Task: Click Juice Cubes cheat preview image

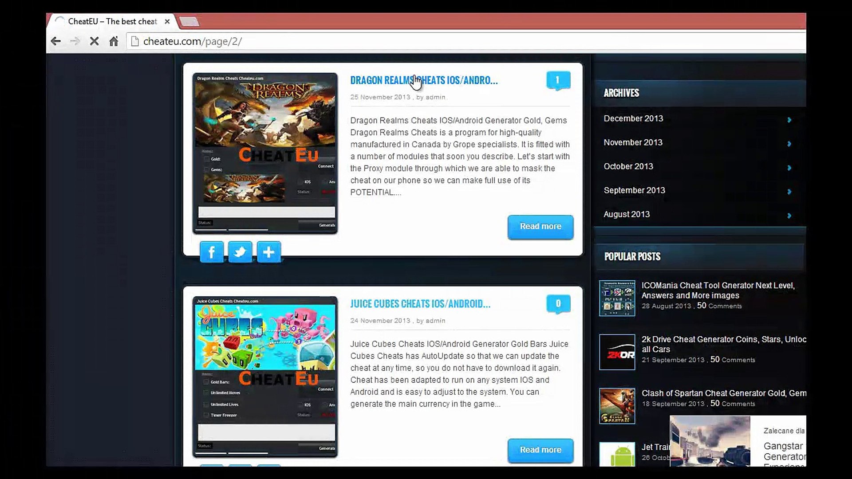Action: coord(265,377)
